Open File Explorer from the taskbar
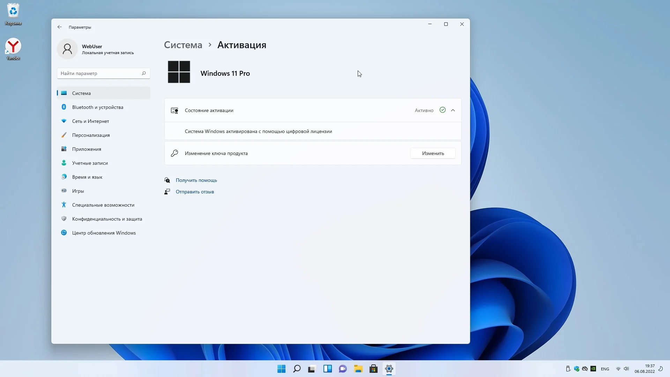The height and width of the screenshot is (377, 670). [x=358, y=369]
